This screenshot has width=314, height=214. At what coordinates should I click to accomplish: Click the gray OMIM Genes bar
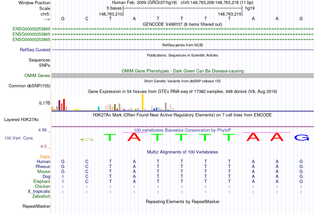[x=182, y=75]
